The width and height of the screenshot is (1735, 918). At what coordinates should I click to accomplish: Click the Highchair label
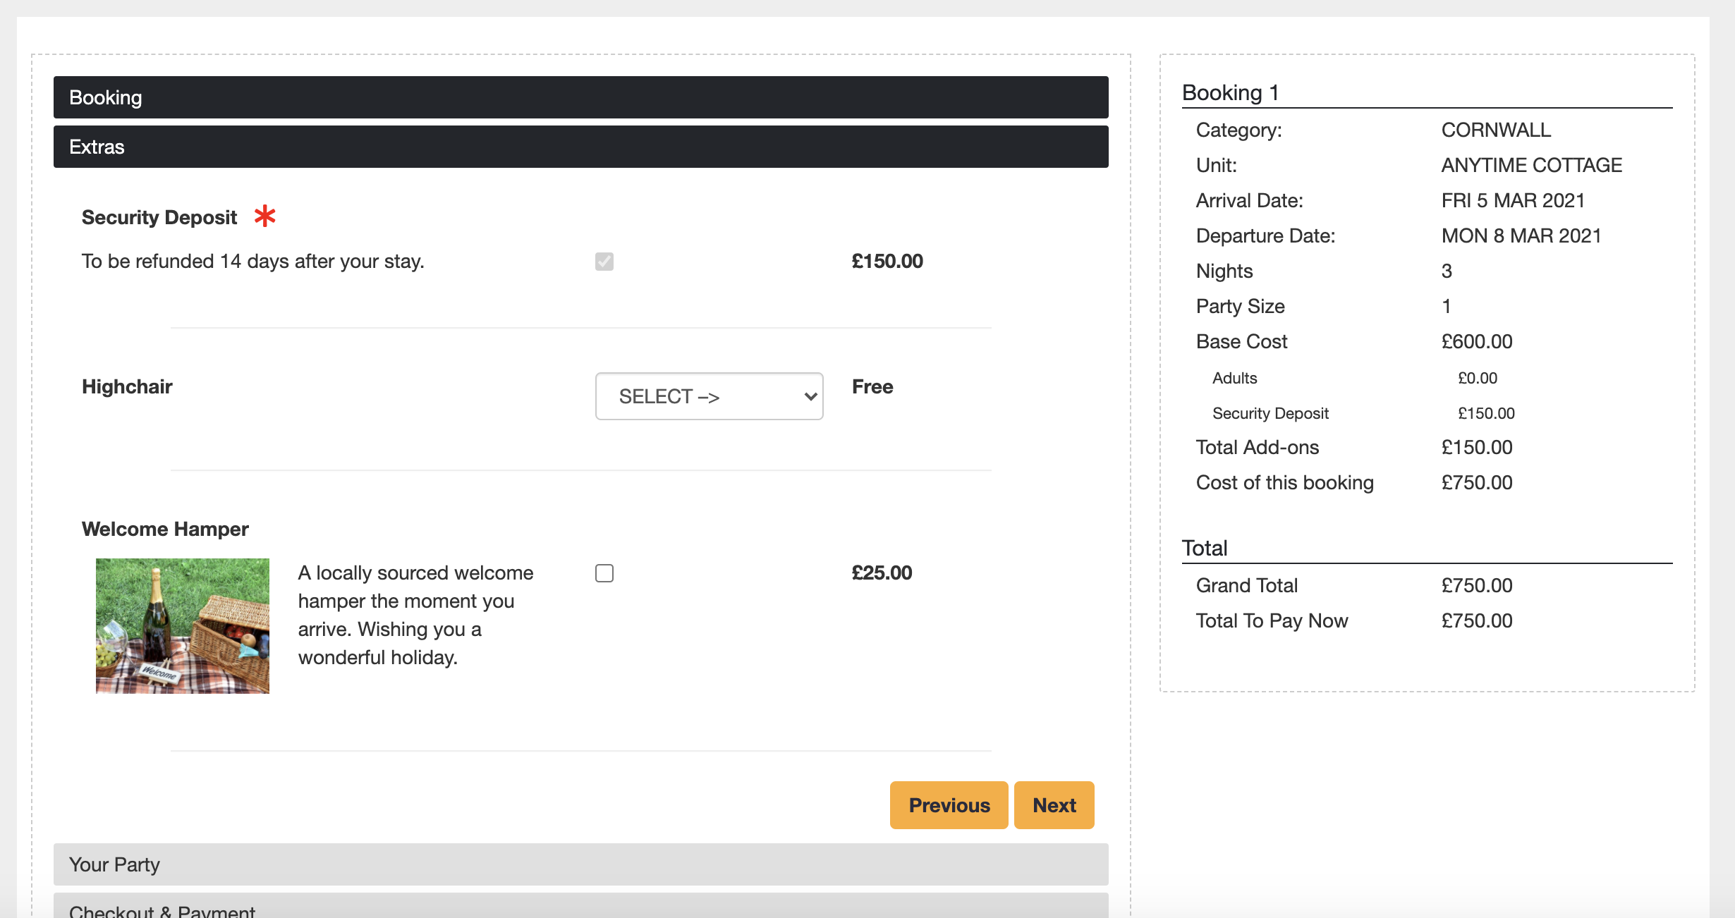coord(127,386)
